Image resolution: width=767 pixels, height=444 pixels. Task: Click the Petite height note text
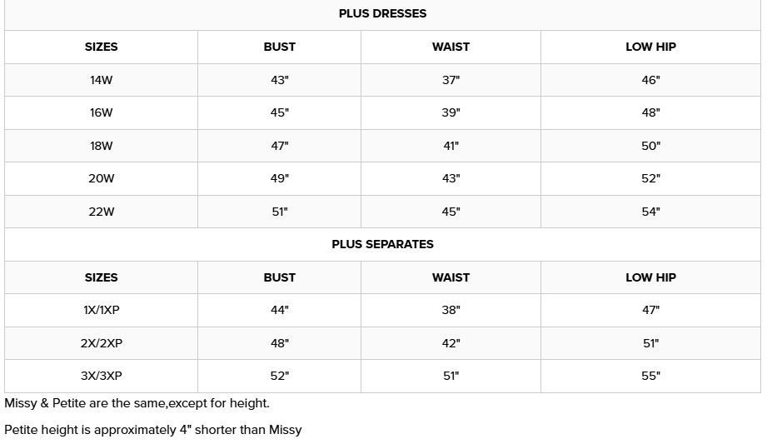coord(152,430)
